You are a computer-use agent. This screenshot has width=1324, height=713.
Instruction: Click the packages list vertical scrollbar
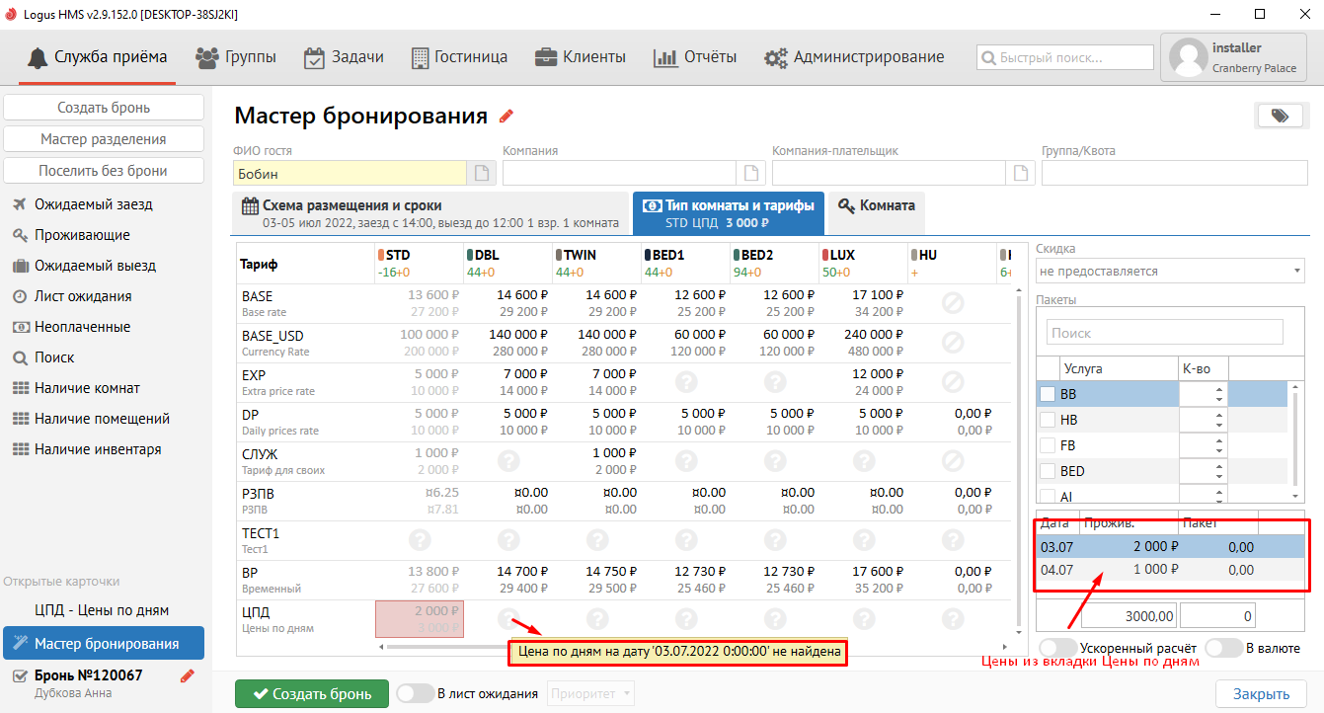coord(1295,438)
